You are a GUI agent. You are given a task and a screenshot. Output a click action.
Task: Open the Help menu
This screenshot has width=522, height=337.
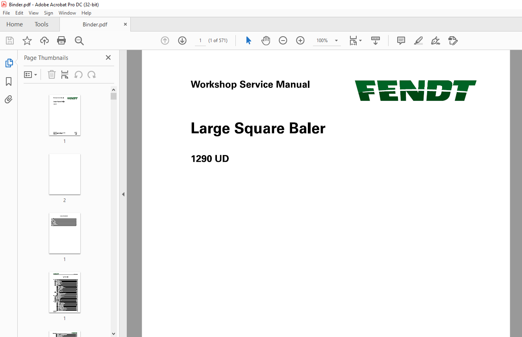coord(86,13)
